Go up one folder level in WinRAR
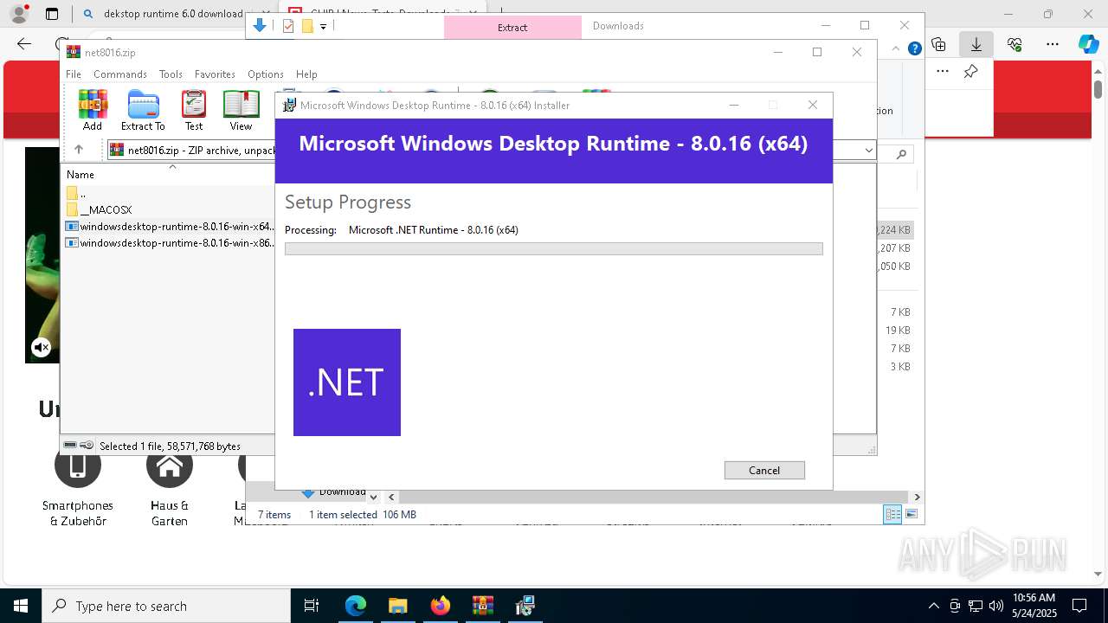This screenshot has height=623, width=1108. click(79, 150)
